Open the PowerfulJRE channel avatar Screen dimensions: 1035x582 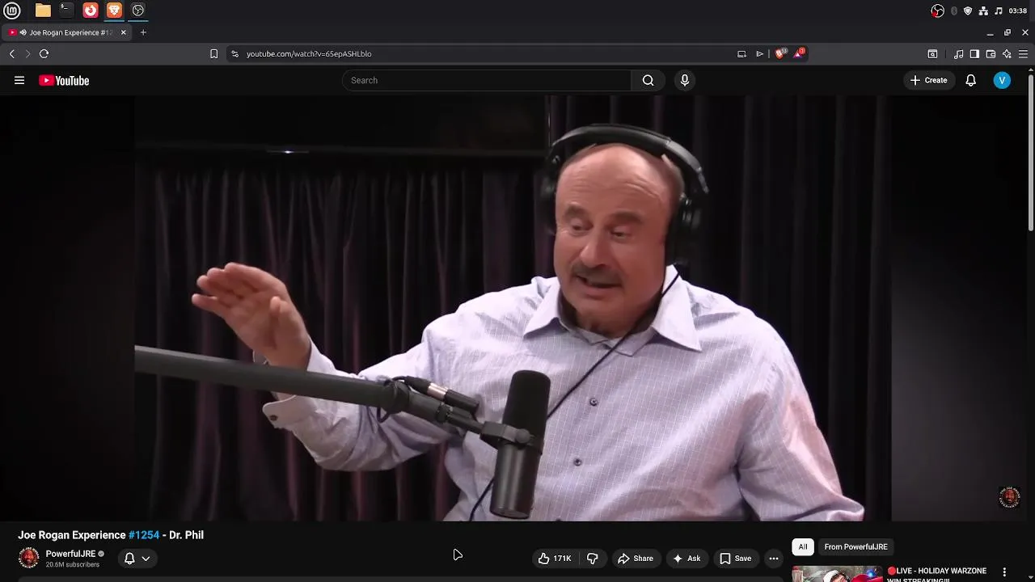(x=28, y=558)
